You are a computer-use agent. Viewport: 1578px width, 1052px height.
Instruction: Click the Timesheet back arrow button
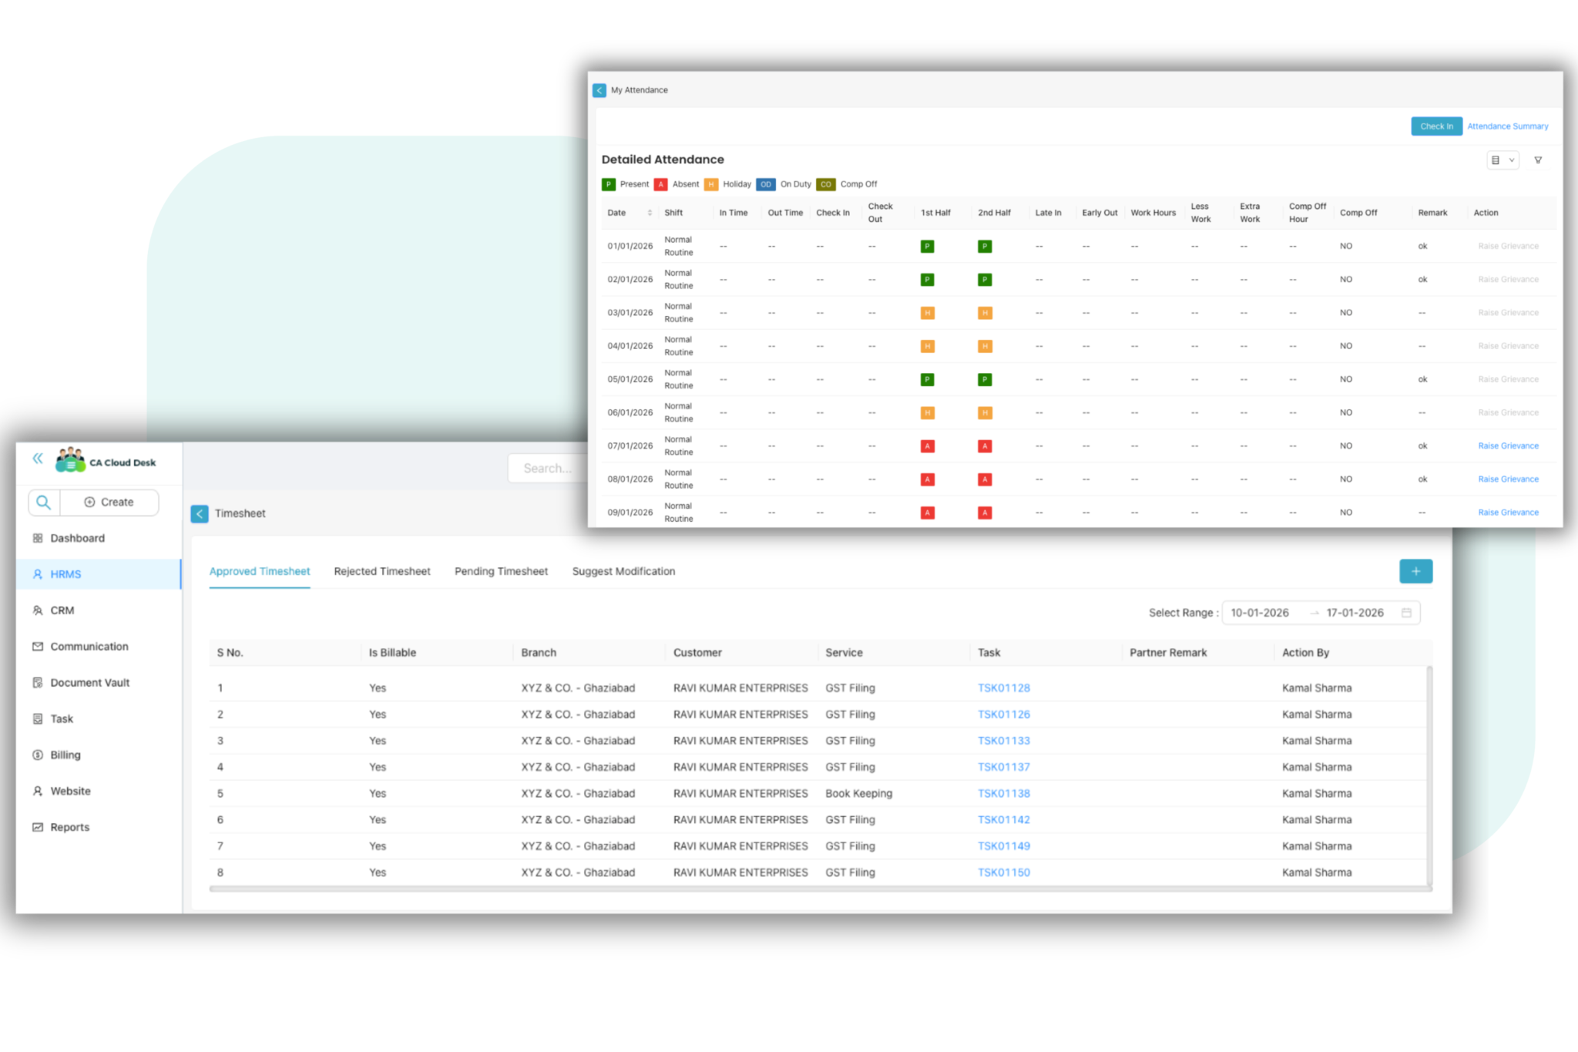(x=200, y=514)
